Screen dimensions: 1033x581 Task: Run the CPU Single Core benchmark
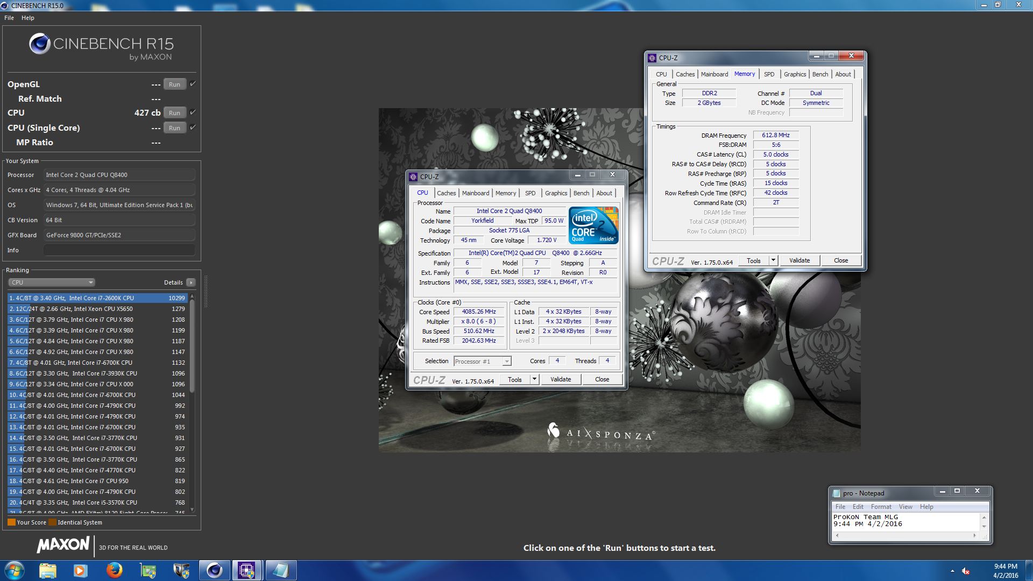pos(175,127)
